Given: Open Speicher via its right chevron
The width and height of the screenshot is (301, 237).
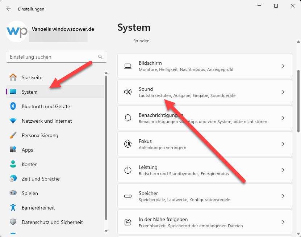Looking at the screenshot, I should pos(283,196).
